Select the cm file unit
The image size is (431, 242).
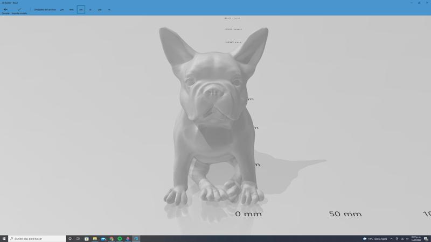click(81, 10)
